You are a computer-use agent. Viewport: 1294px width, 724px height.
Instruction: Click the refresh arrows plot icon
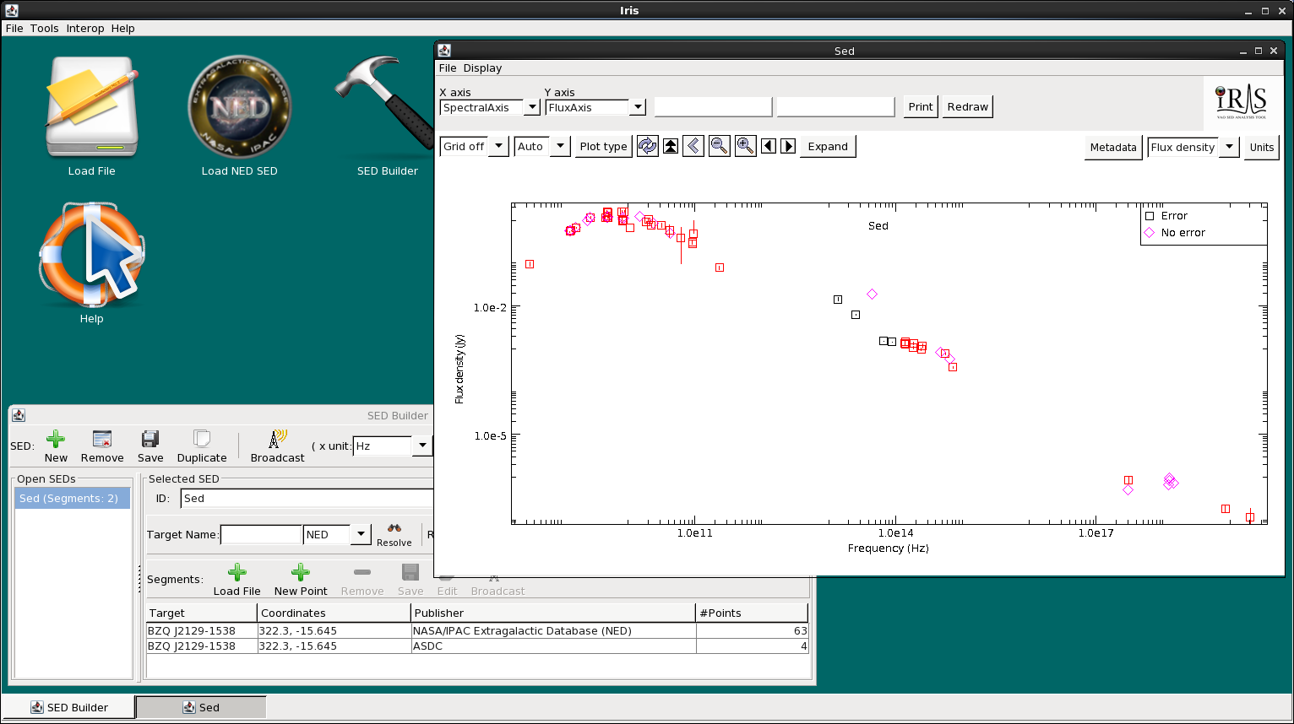coord(648,146)
